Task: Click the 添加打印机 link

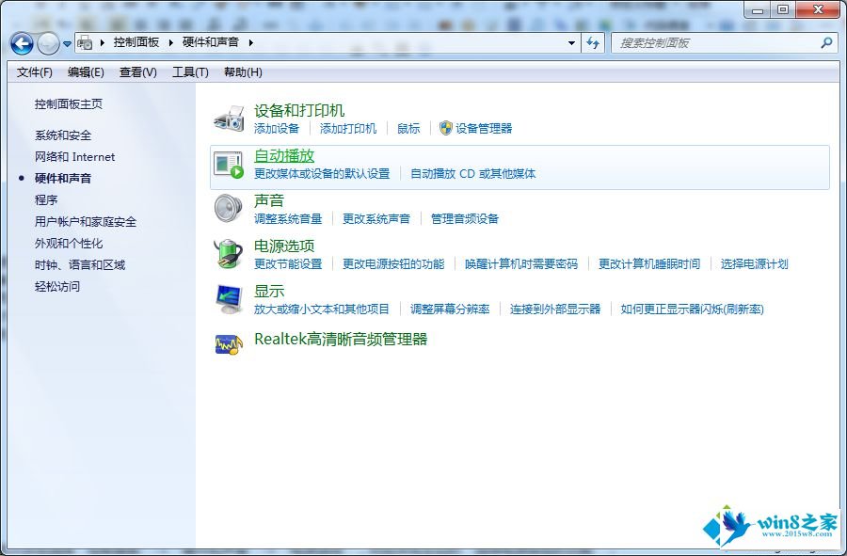Action: (x=348, y=129)
